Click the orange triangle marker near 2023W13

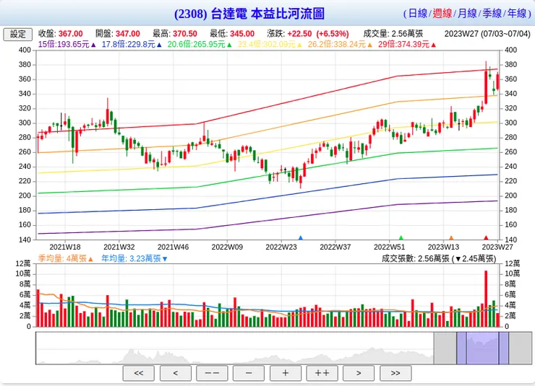tap(451, 237)
